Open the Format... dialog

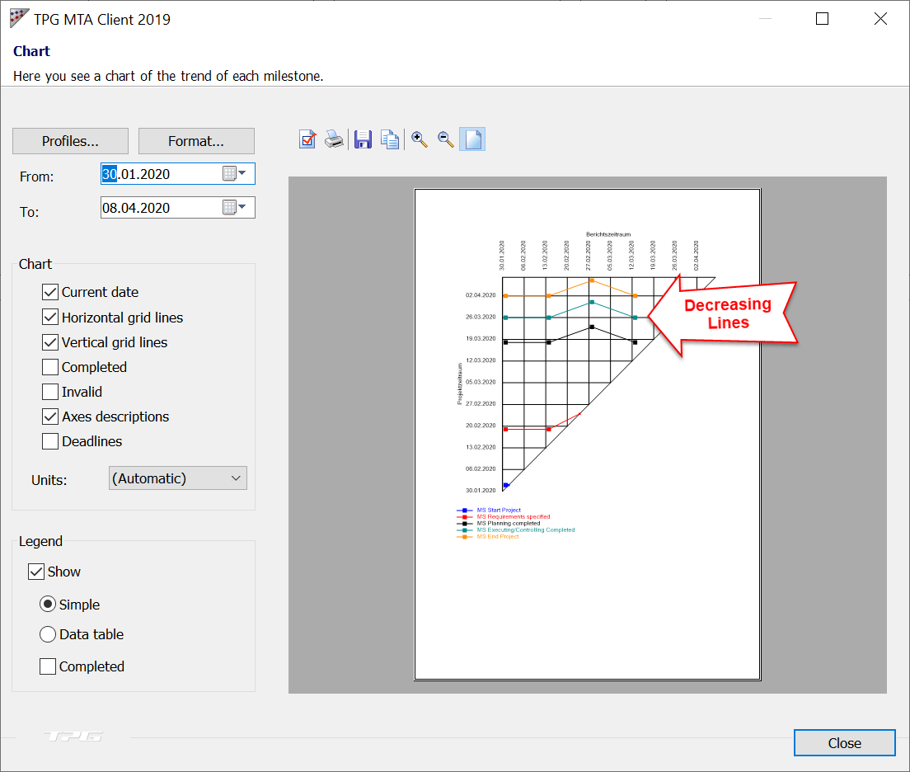(x=196, y=141)
